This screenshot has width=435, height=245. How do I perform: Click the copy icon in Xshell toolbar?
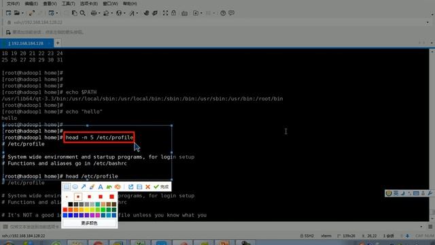pyautogui.click(x=74, y=13)
